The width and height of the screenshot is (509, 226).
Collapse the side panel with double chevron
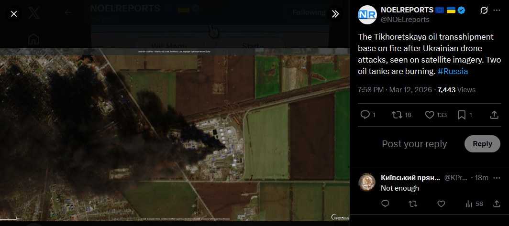(335, 14)
